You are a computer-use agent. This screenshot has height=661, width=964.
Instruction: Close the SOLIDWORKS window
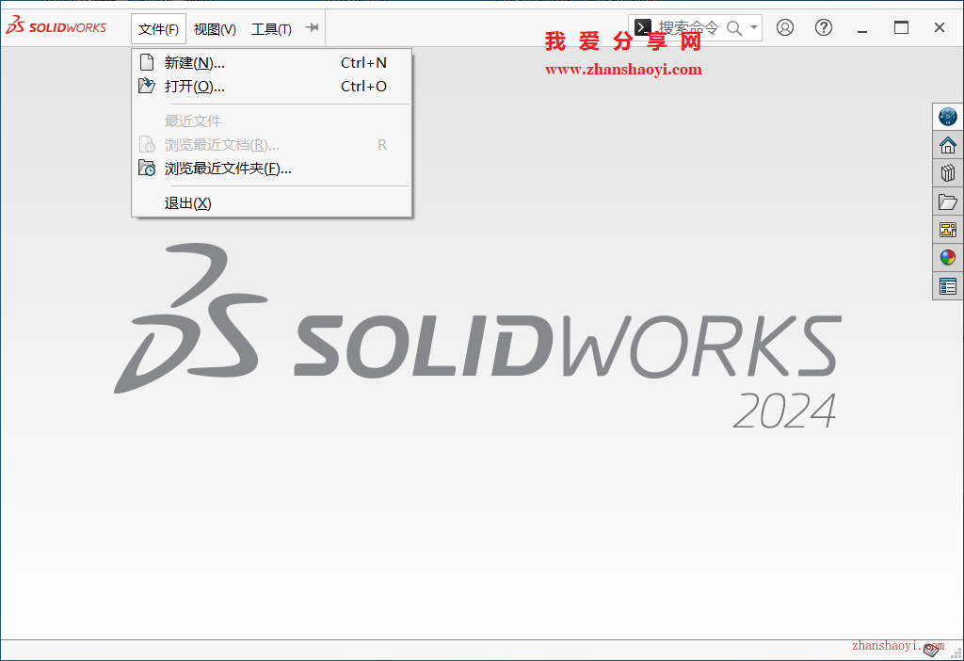[x=940, y=27]
